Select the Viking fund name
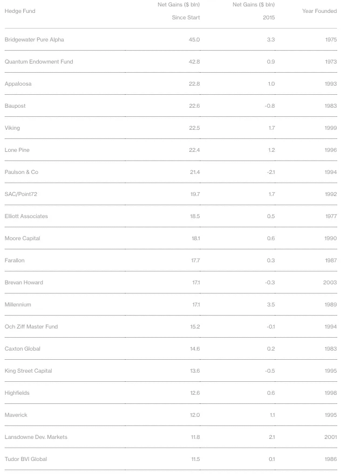The image size is (343, 475). 12,128
